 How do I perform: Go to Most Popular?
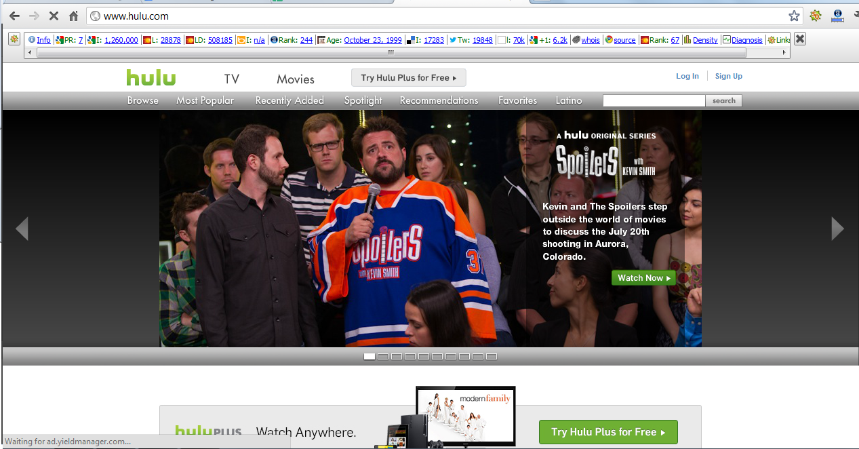tap(205, 100)
